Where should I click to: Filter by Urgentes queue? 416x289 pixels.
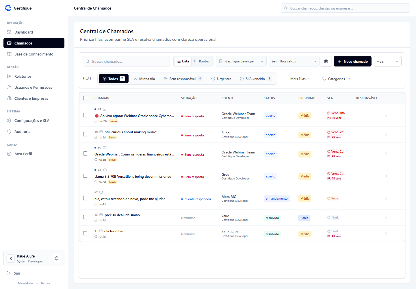click(221, 79)
